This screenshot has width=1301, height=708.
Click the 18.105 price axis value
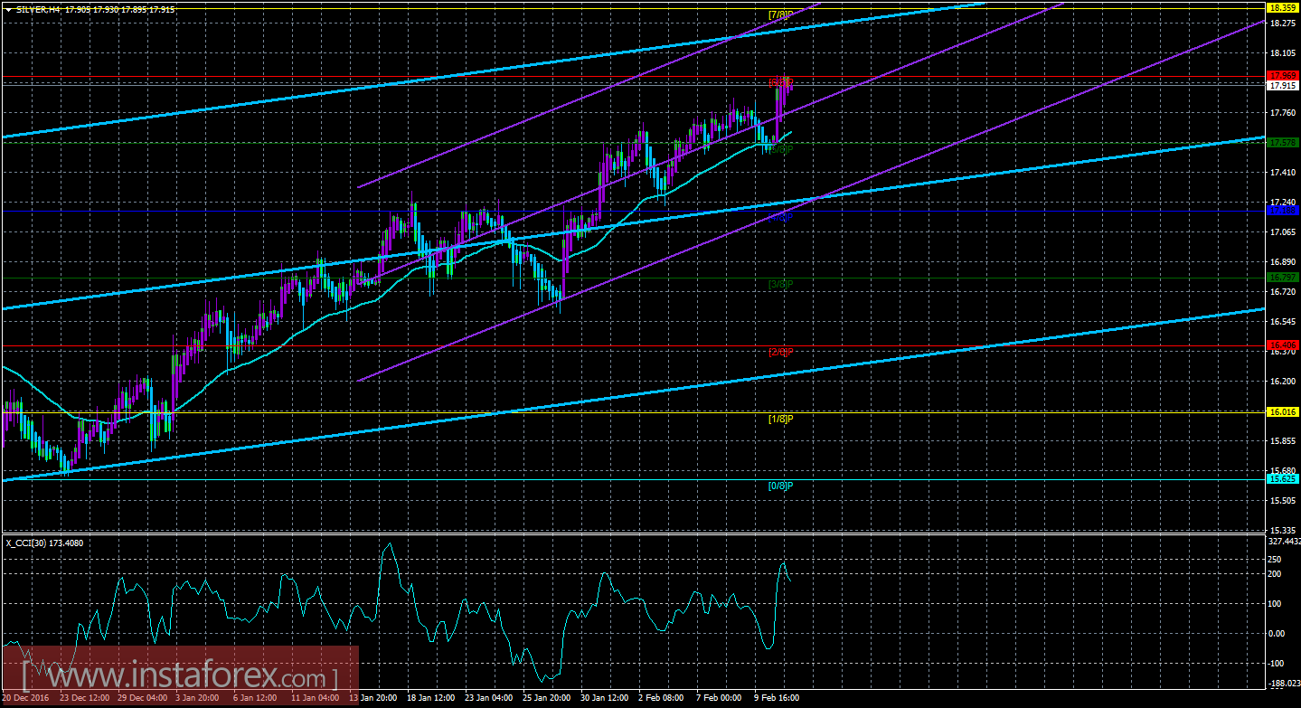click(1283, 52)
